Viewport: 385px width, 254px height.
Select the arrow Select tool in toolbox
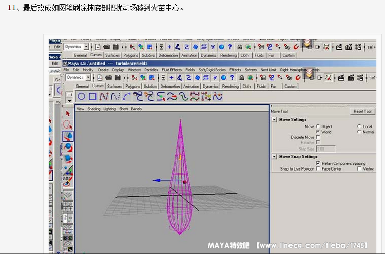tap(68, 114)
